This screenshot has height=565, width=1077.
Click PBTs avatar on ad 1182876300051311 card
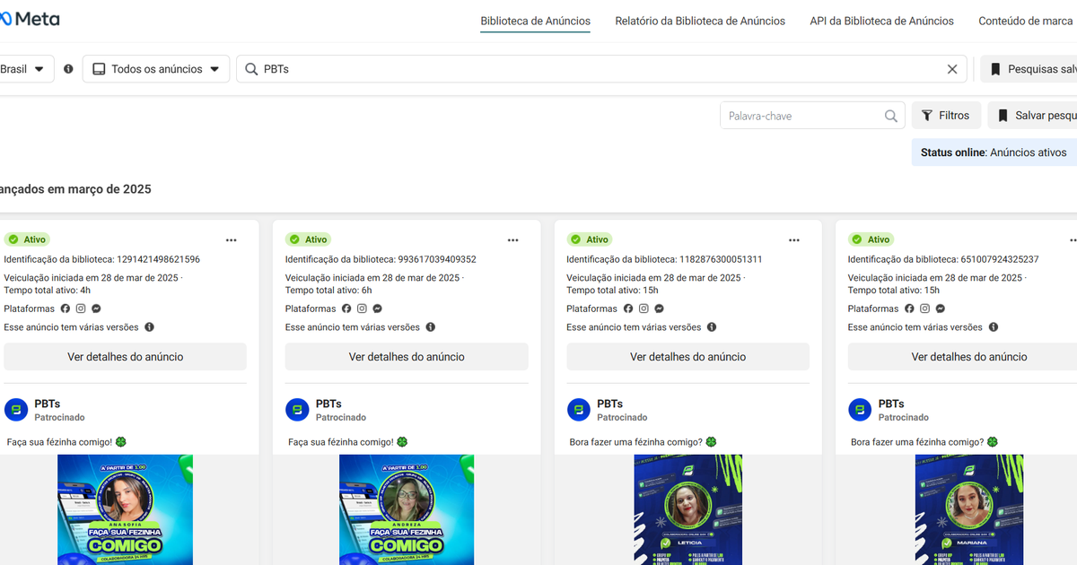pos(579,410)
